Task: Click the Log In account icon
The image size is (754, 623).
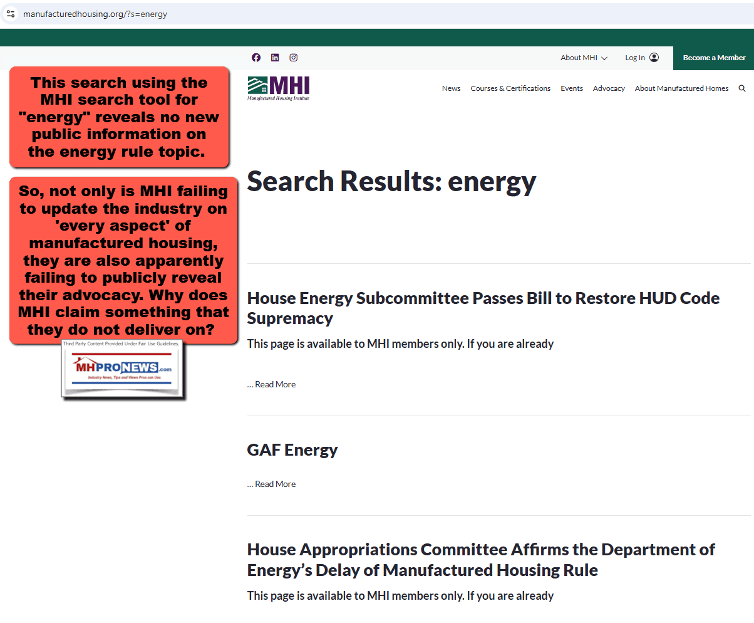Action: tap(653, 57)
